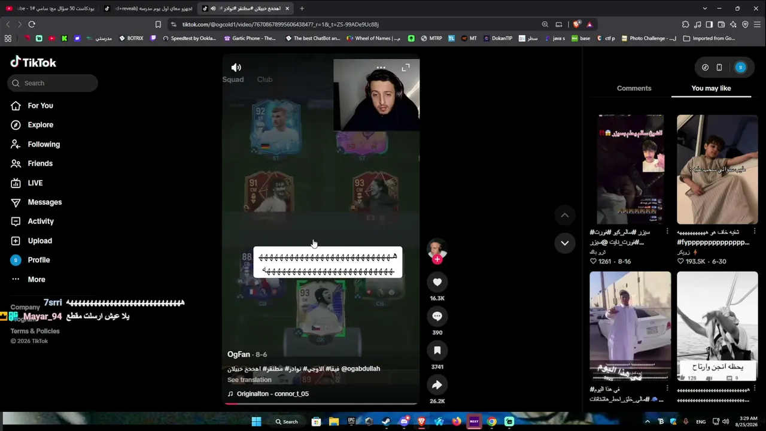Open Discord from the taskbar
Image resolution: width=766 pixels, height=431 pixels.
tap(404, 421)
